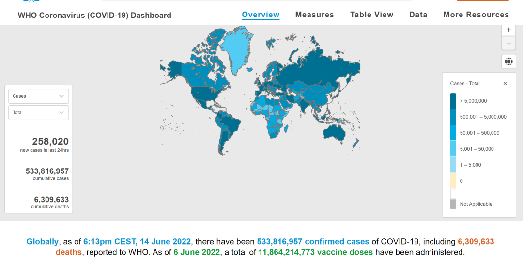Screen dimensions: 523x265
Task: Click Greenland on the map
Action: click(x=237, y=48)
